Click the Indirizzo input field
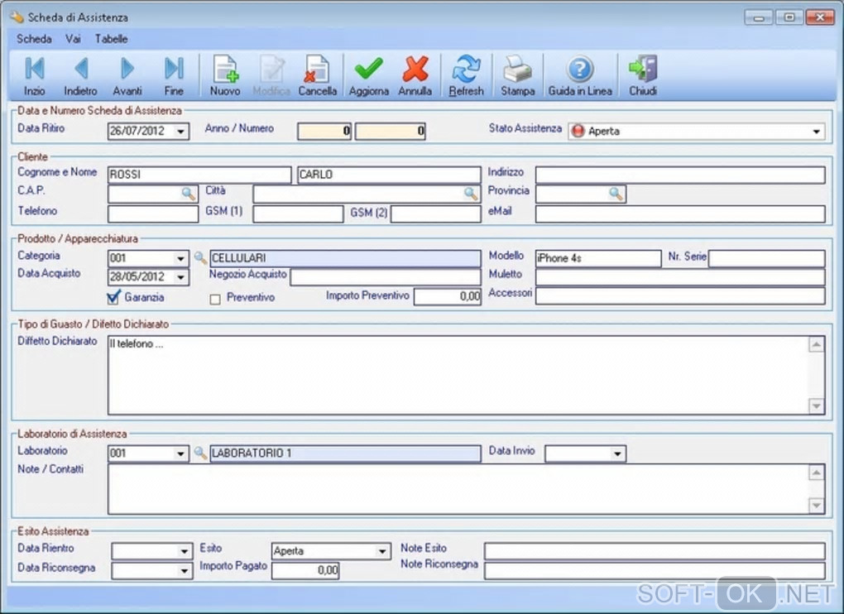 [679, 175]
